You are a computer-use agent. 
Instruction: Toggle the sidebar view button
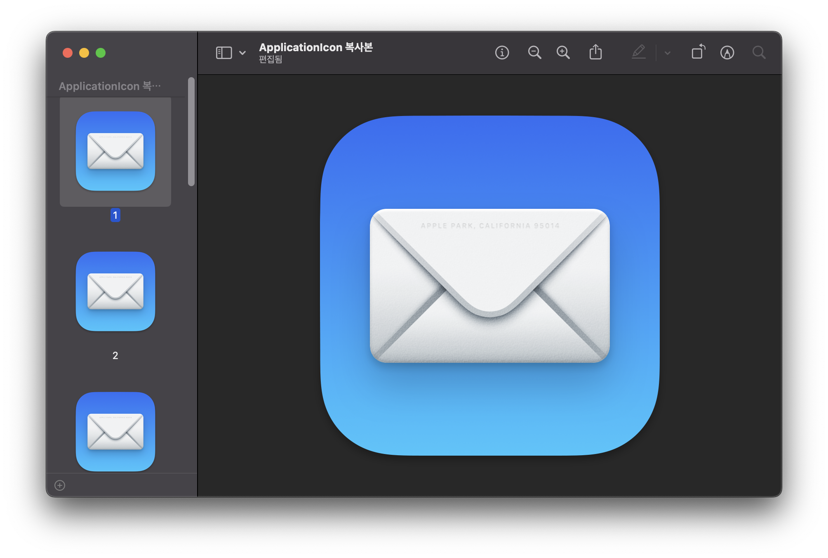click(x=224, y=53)
